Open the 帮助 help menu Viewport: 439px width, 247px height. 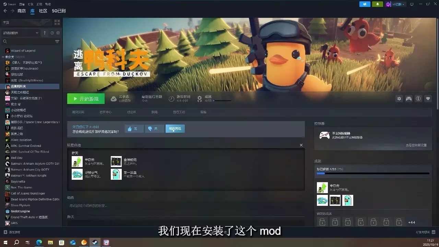48,4
